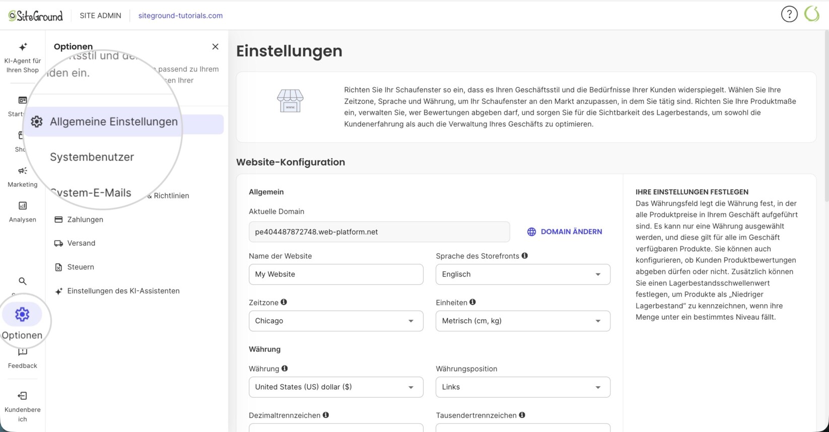Open Analysen in the sidebar

23,212
